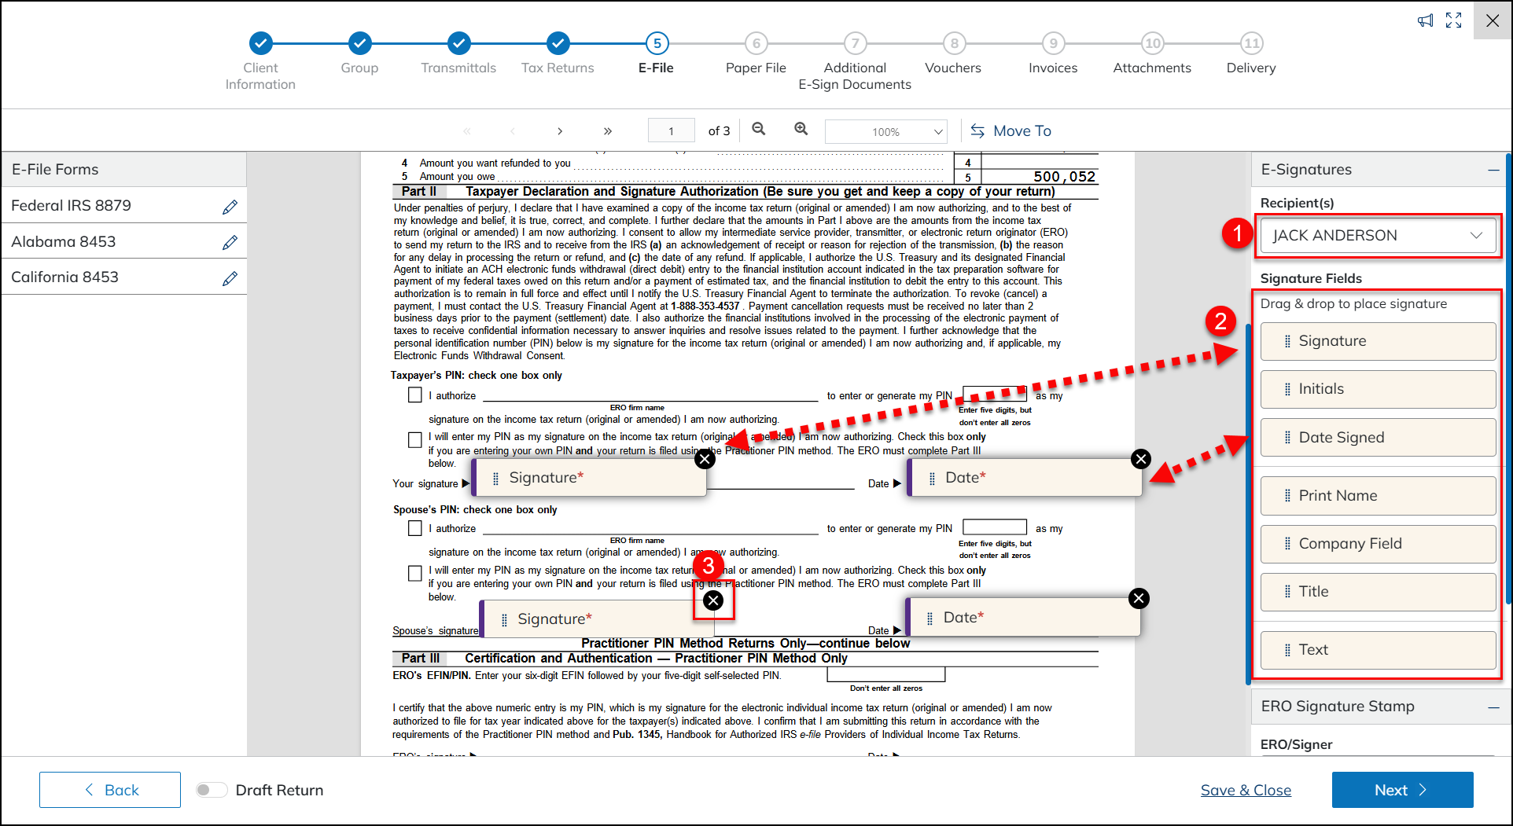Screen dimensions: 1513x826
Task: Click the zoom in magnifier icon
Action: 801,130
